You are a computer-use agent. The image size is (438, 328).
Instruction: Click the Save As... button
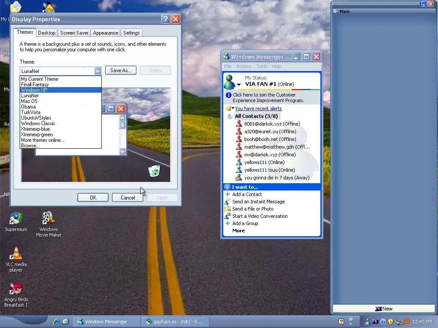pos(121,70)
